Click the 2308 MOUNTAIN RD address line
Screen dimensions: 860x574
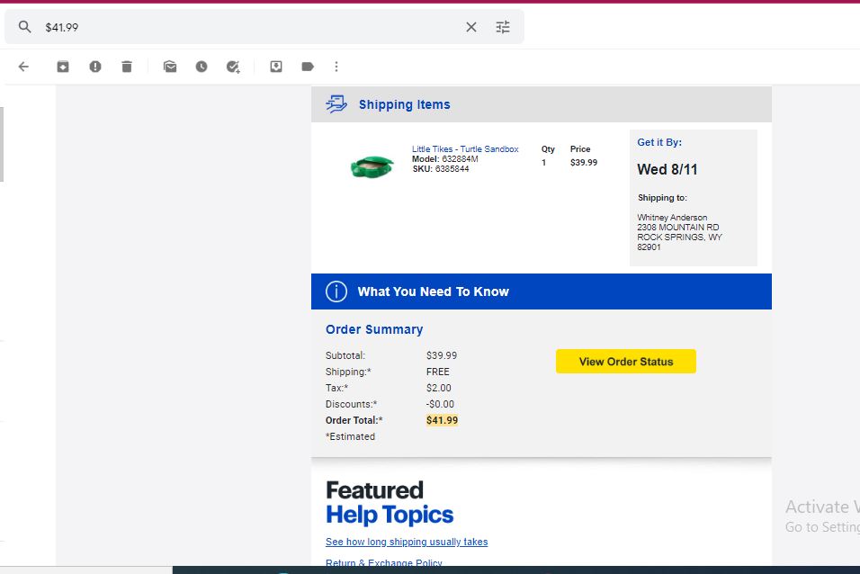click(678, 228)
